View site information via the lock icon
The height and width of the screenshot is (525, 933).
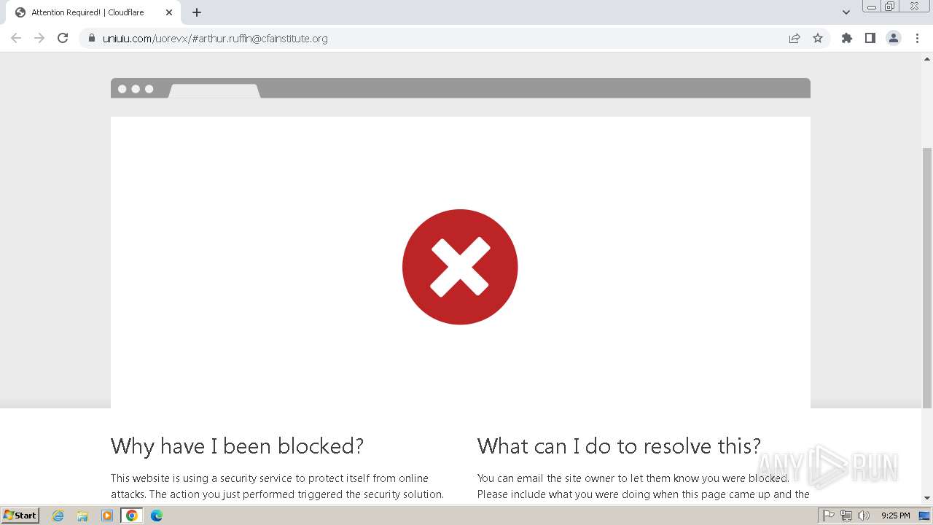[x=91, y=38]
